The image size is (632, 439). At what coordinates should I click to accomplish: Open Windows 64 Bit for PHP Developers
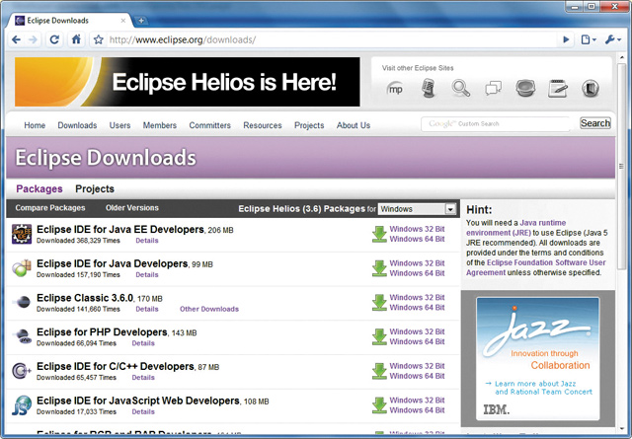(417, 341)
